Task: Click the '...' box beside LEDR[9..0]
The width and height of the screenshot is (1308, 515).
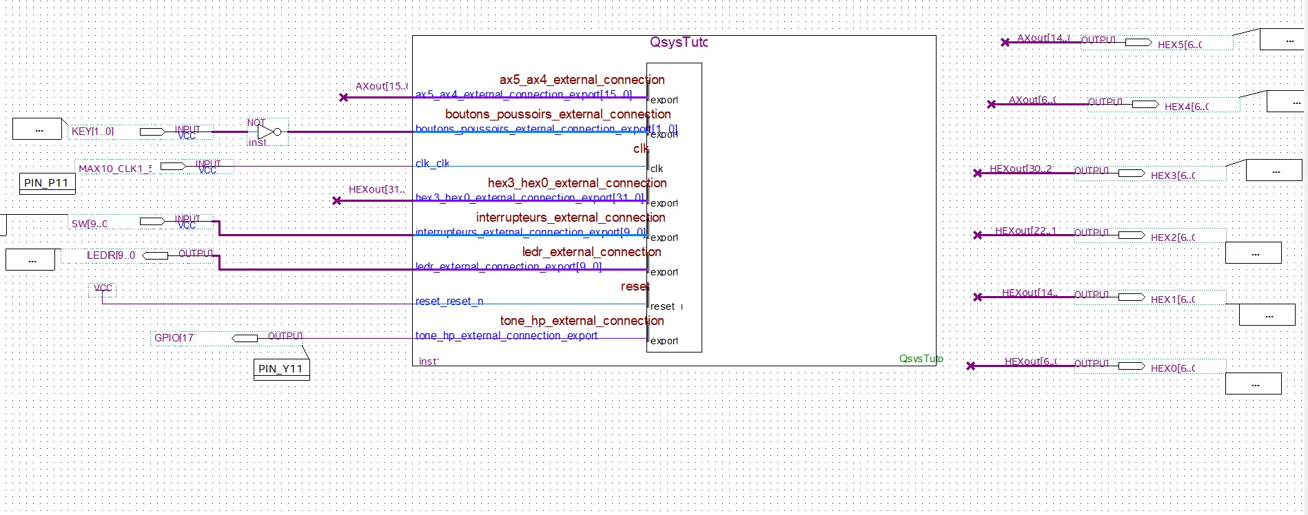Action: point(30,260)
